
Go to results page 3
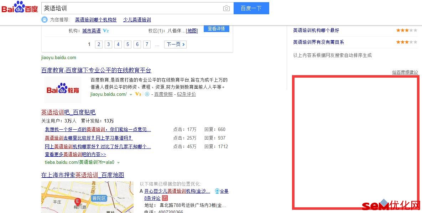click(x=109, y=44)
